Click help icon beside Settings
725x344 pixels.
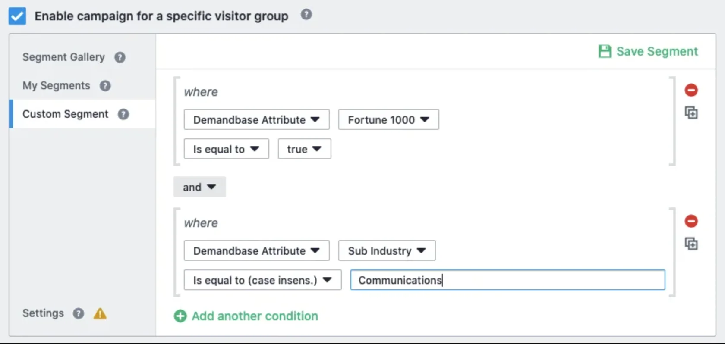pyautogui.click(x=78, y=313)
